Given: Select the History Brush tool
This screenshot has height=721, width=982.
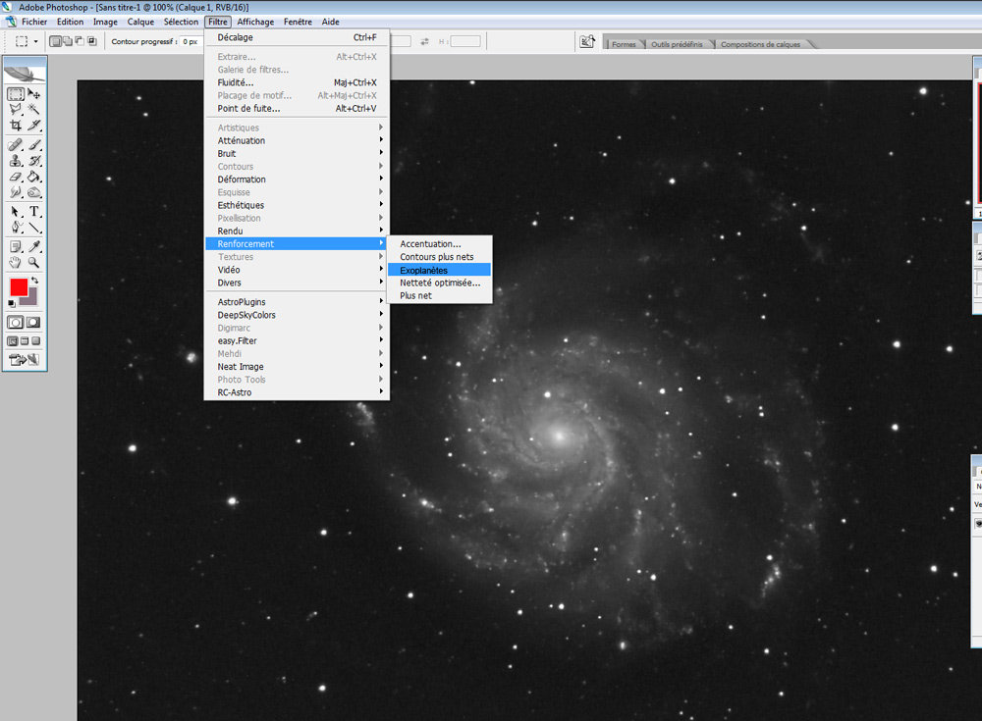Looking at the screenshot, I should 34,161.
